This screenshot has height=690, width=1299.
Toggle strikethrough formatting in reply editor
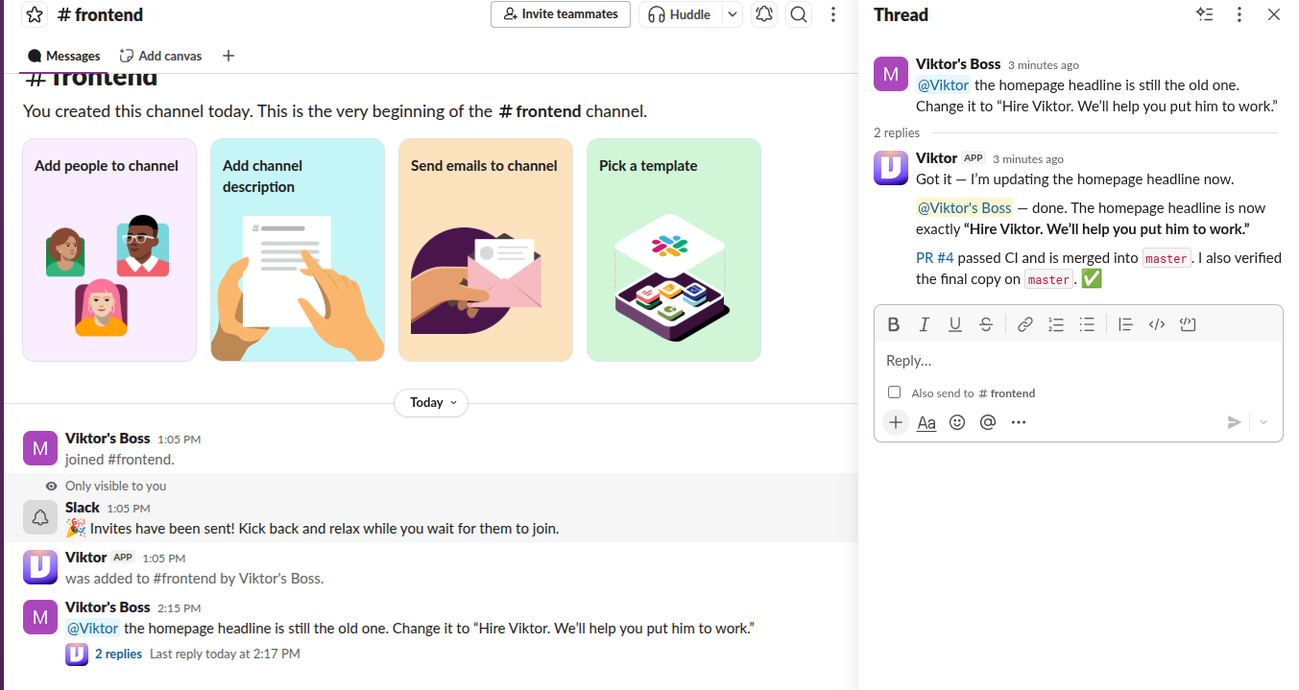coord(986,324)
